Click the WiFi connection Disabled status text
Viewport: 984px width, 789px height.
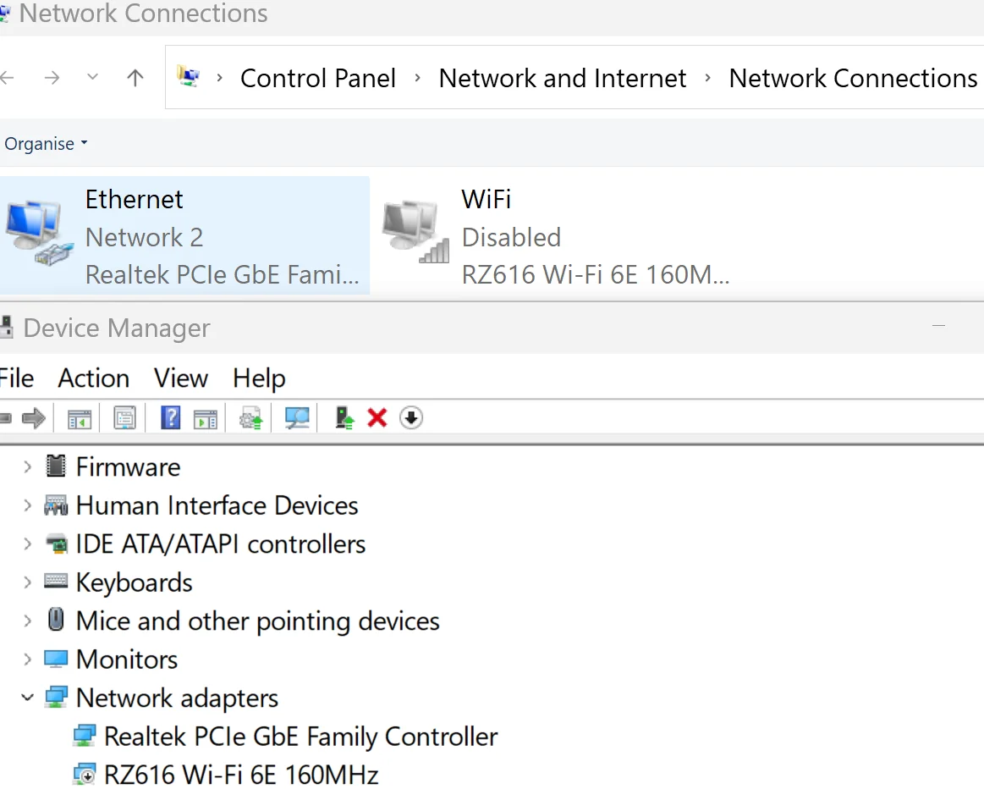click(x=511, y=238)
